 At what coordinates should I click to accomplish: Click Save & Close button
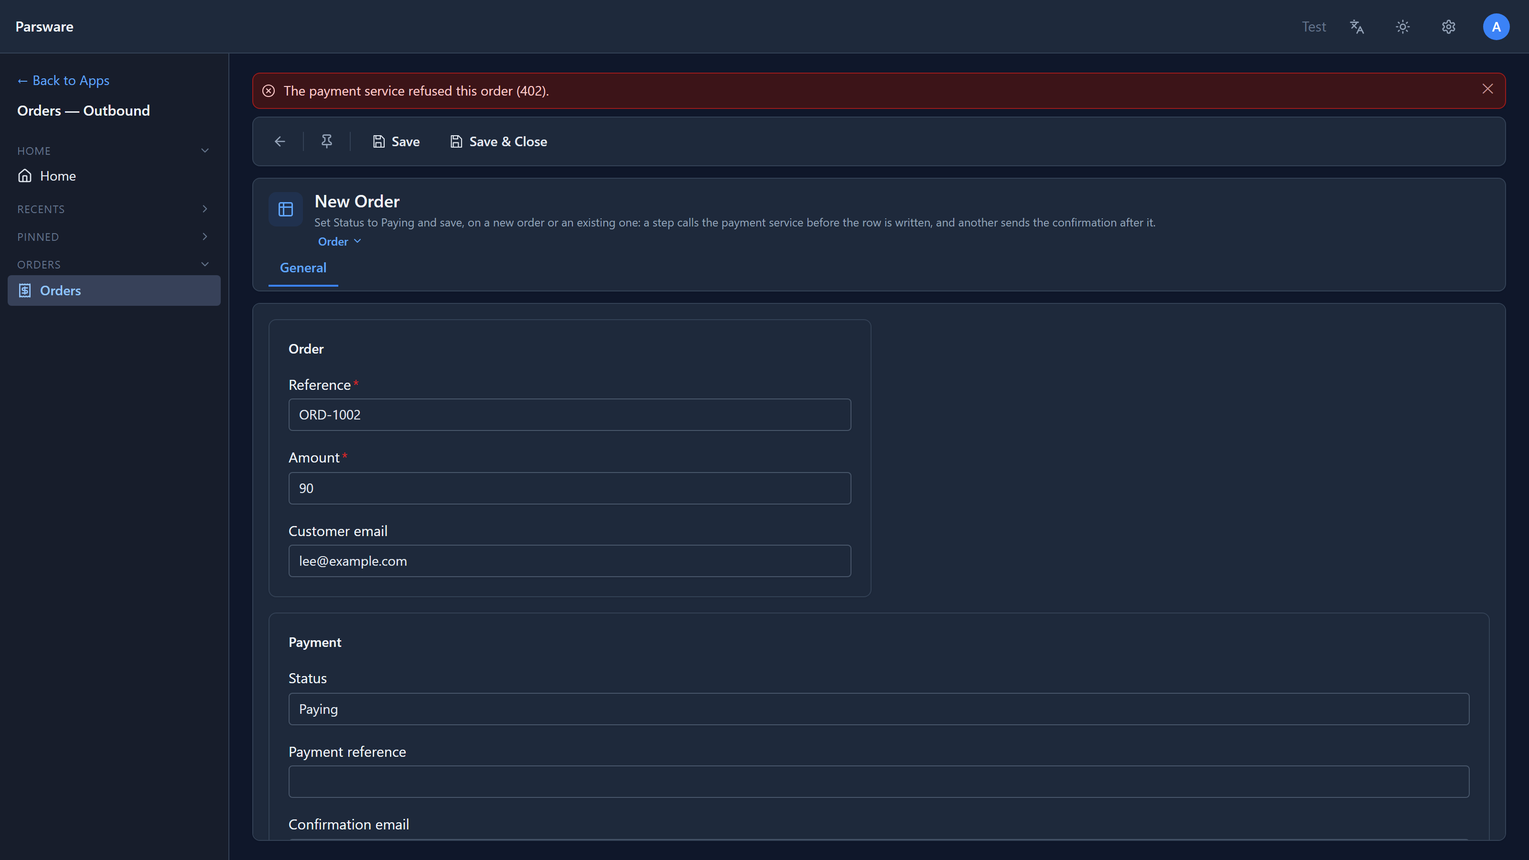498,141
